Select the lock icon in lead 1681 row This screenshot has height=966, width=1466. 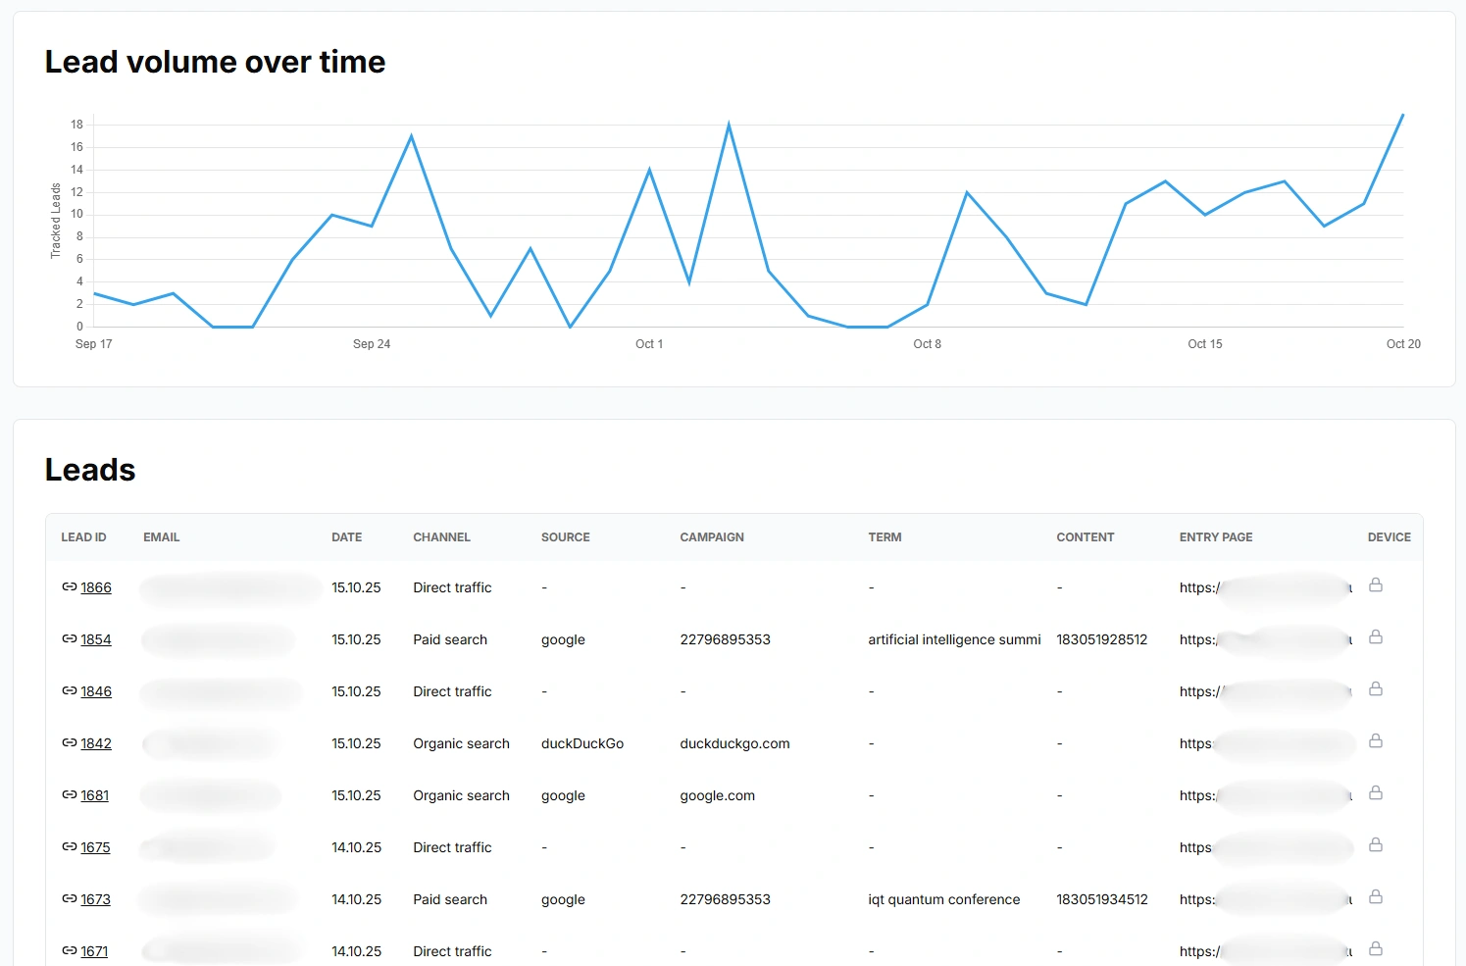tap(1376, 793)
